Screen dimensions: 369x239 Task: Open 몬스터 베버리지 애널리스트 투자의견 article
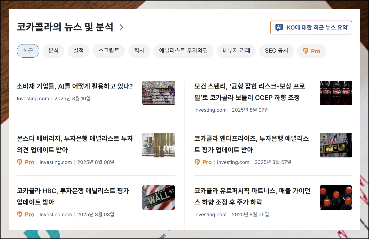pyautogui.click(x=75, y=144)
